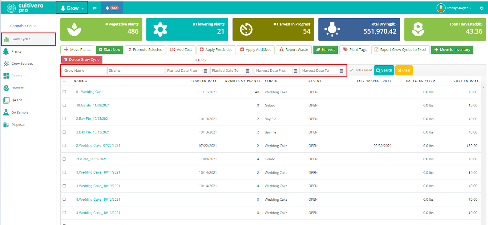488x225 pixels.
Task: Toggle the select-all checkbox in table header
Action: pos(64,81)
